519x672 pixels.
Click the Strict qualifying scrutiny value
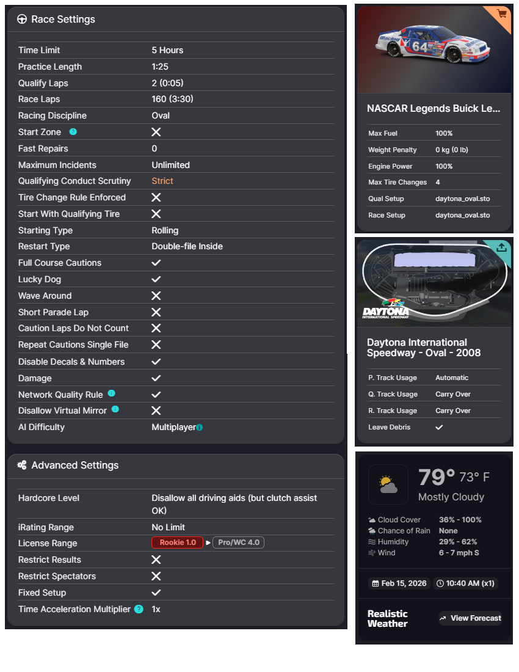pyautogui.click(x=162, y=181)
